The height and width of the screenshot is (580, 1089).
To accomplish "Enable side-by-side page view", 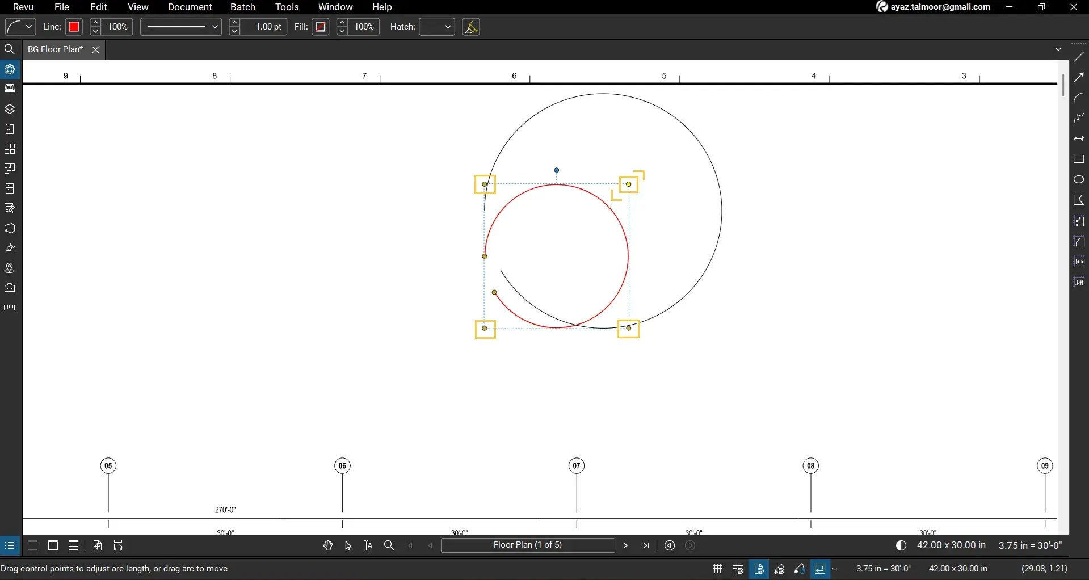I will pyautogui.click(x=53, y=545).
